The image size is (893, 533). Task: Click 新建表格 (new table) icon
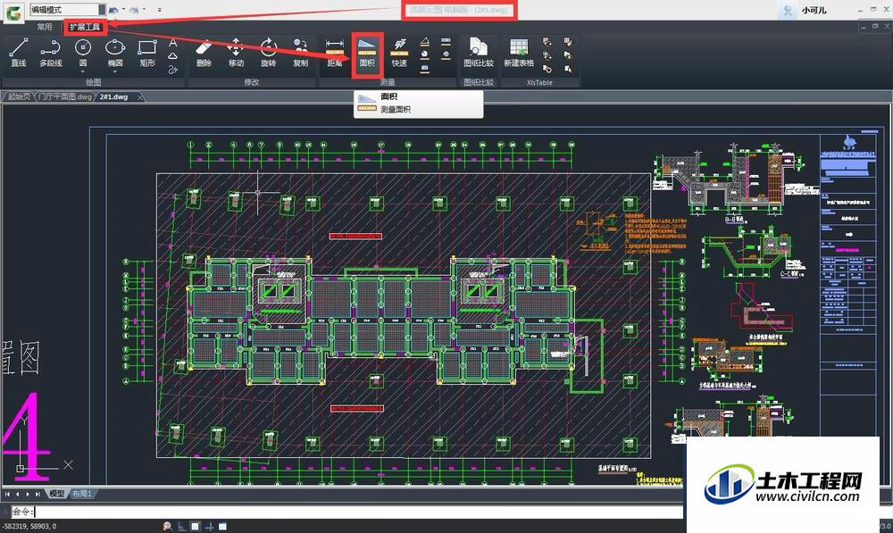tap(519, 53)
